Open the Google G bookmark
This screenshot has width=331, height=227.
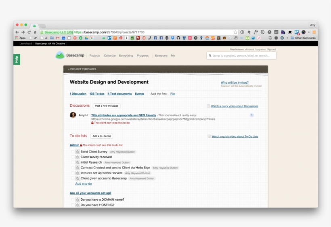pos(92,38)
